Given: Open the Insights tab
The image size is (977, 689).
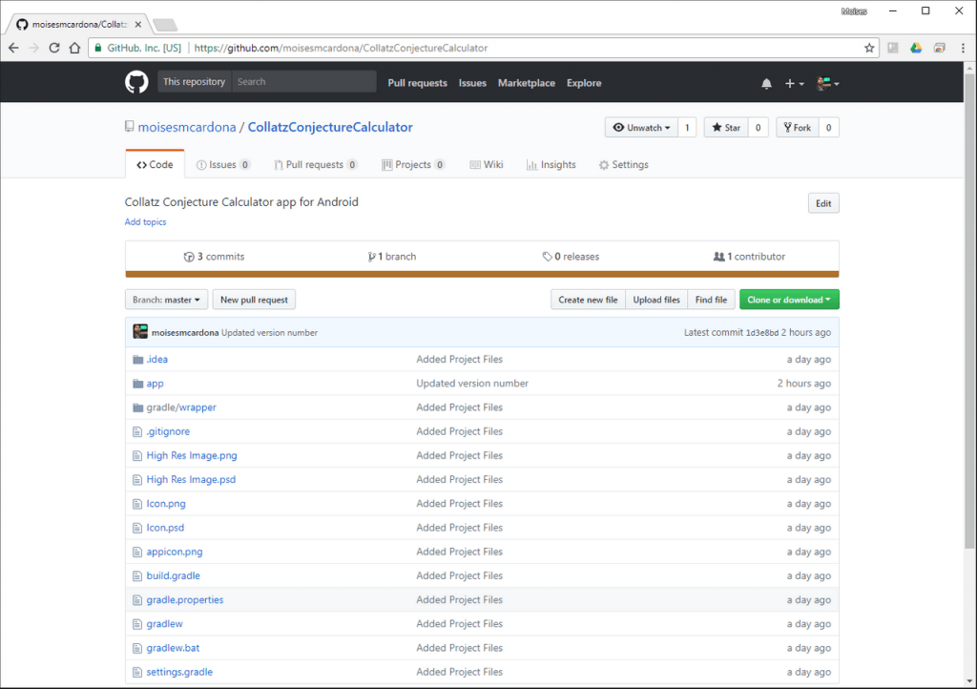Looking at the screenshot, I should point(551,164).
